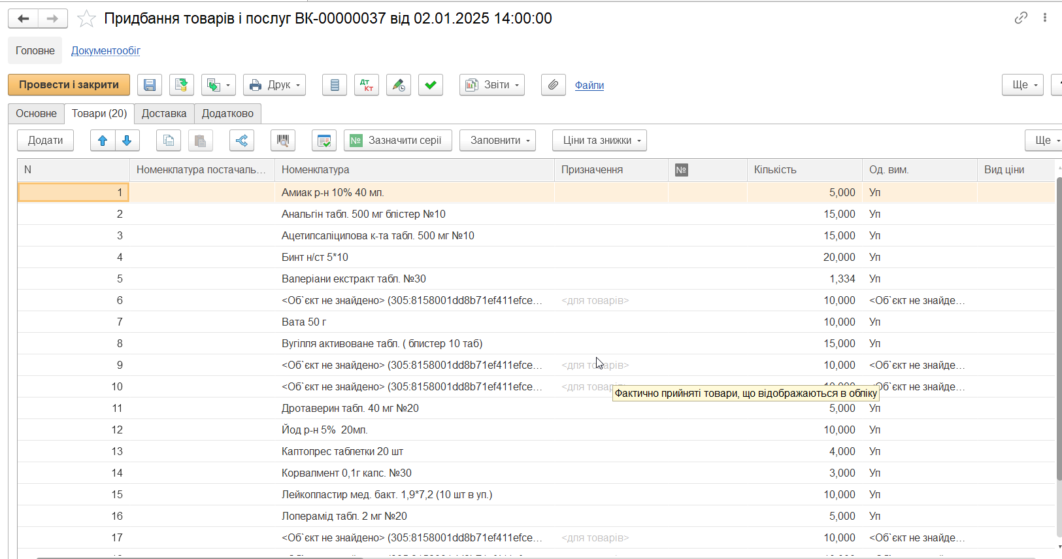Select row Вата 50 г
This screenshot has height=559, width=1062.
click(536, 322)
